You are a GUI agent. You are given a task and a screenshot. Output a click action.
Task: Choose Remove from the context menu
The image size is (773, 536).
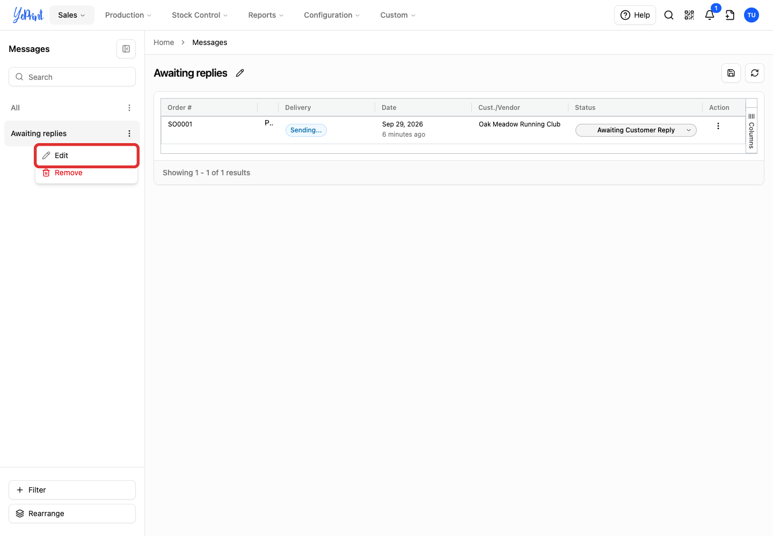click(x=86, y=173)
